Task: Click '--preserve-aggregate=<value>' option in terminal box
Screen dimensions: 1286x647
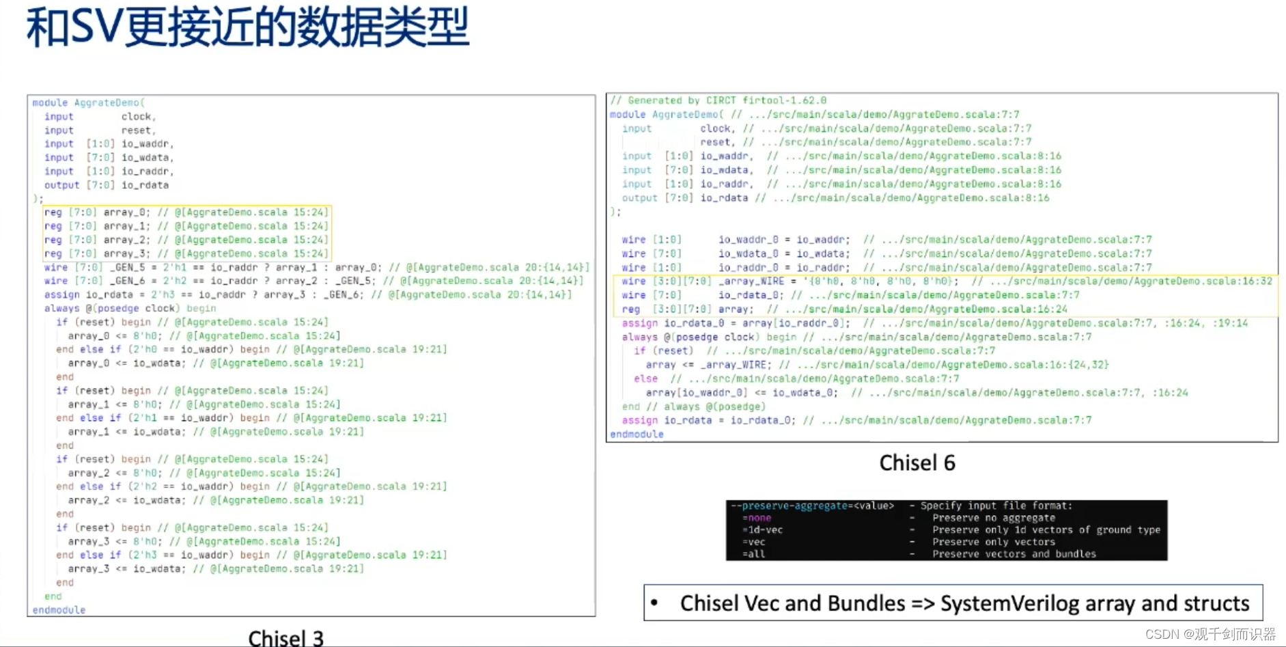Action: click(x=812, y=506)
